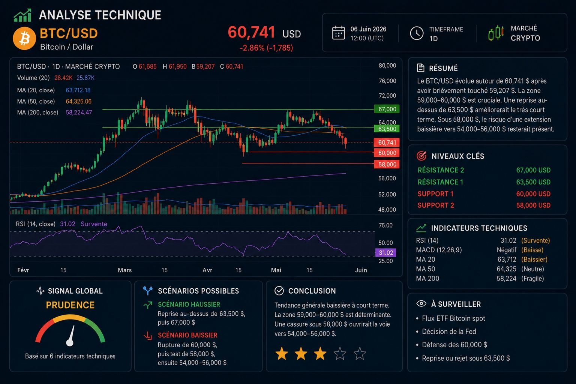
Task: Click the Juin label on time axis
Action: click(361, 270)
